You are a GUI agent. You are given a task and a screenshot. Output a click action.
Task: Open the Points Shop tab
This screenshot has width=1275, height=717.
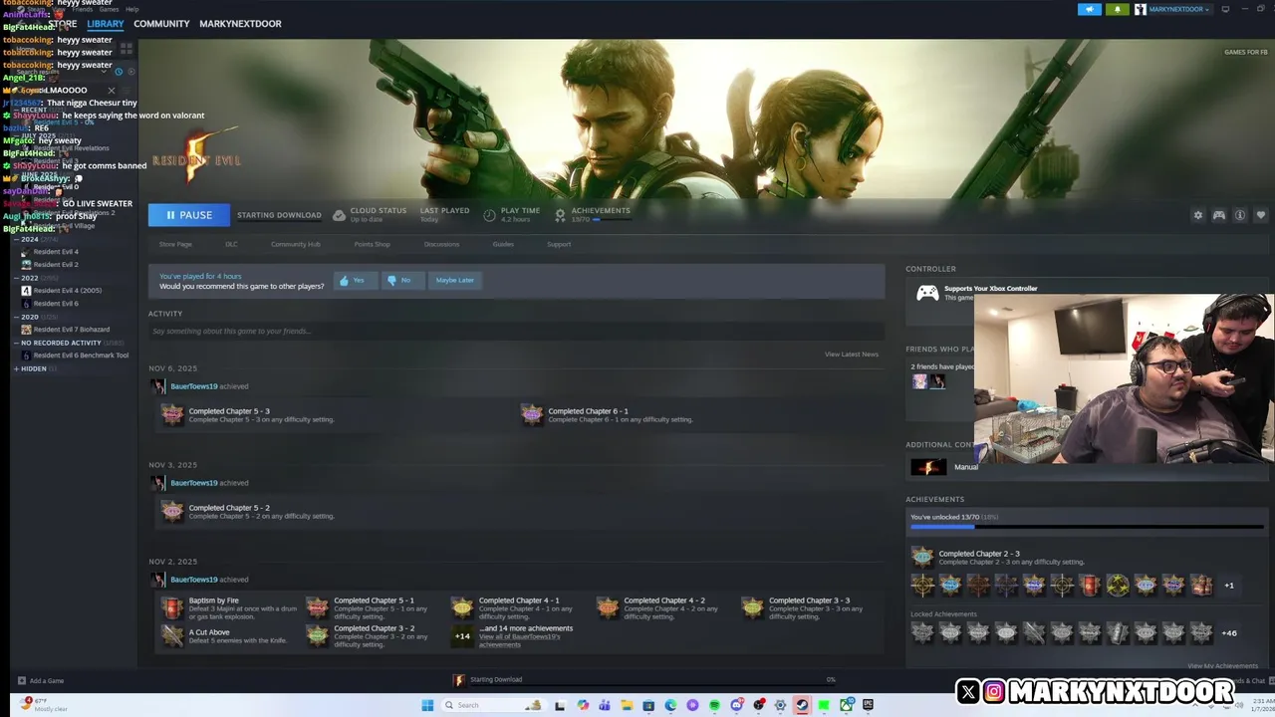[372, 244]
